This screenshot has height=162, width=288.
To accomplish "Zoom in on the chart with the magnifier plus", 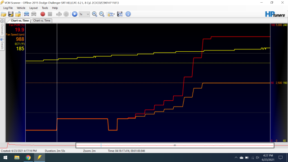I will click(x=94, y=14).
